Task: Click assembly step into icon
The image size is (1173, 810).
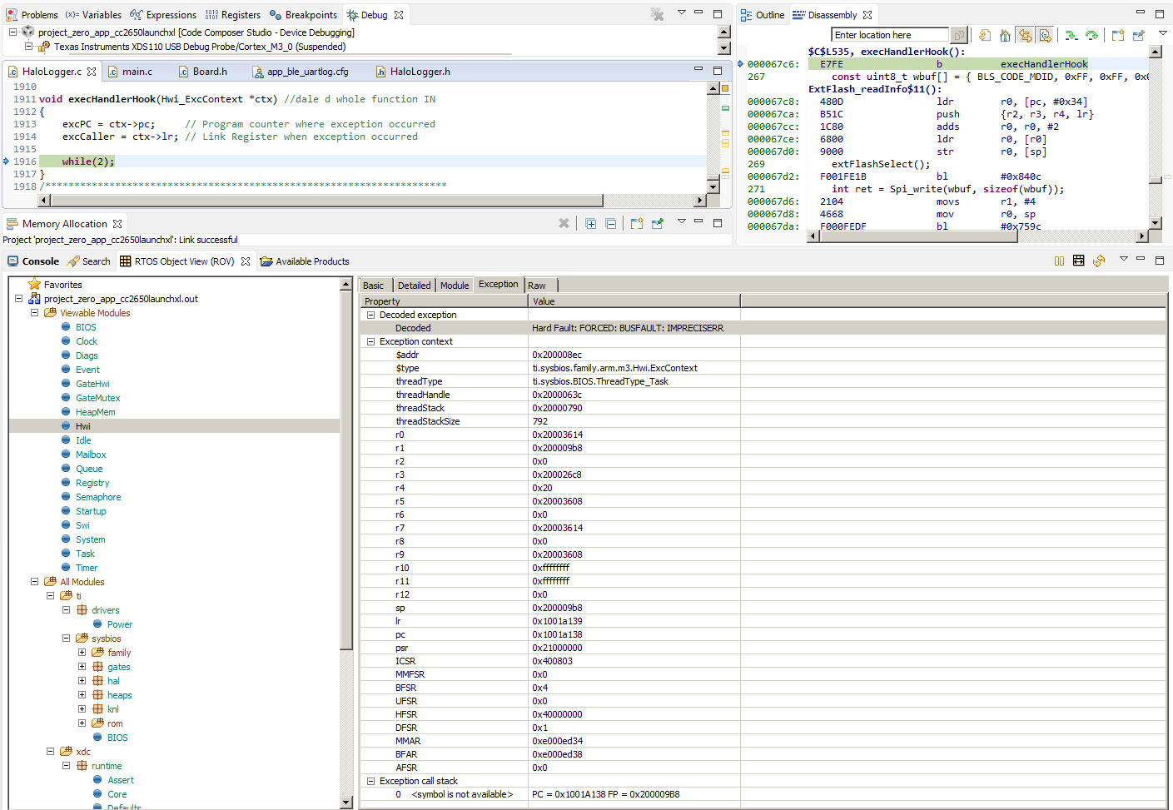Action: click(1071, 35)
